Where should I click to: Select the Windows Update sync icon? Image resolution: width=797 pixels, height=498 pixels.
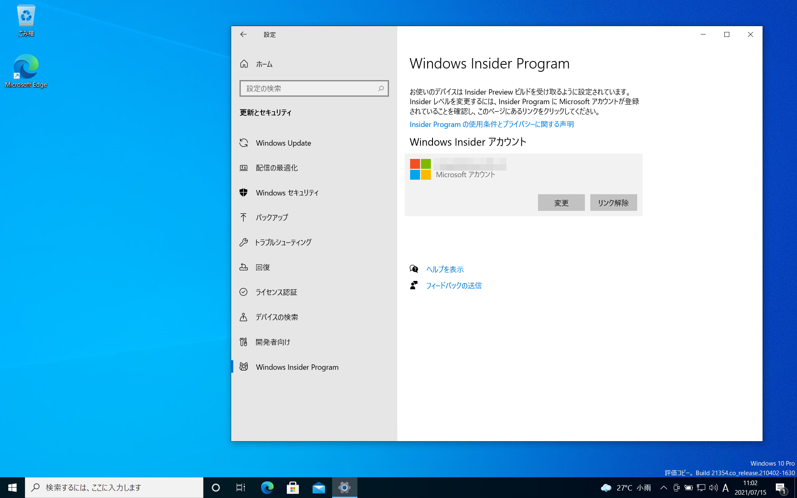click(244, 143)
